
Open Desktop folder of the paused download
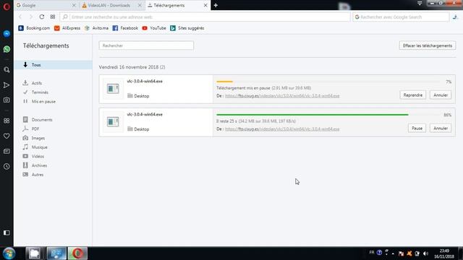tap(138, 96)
